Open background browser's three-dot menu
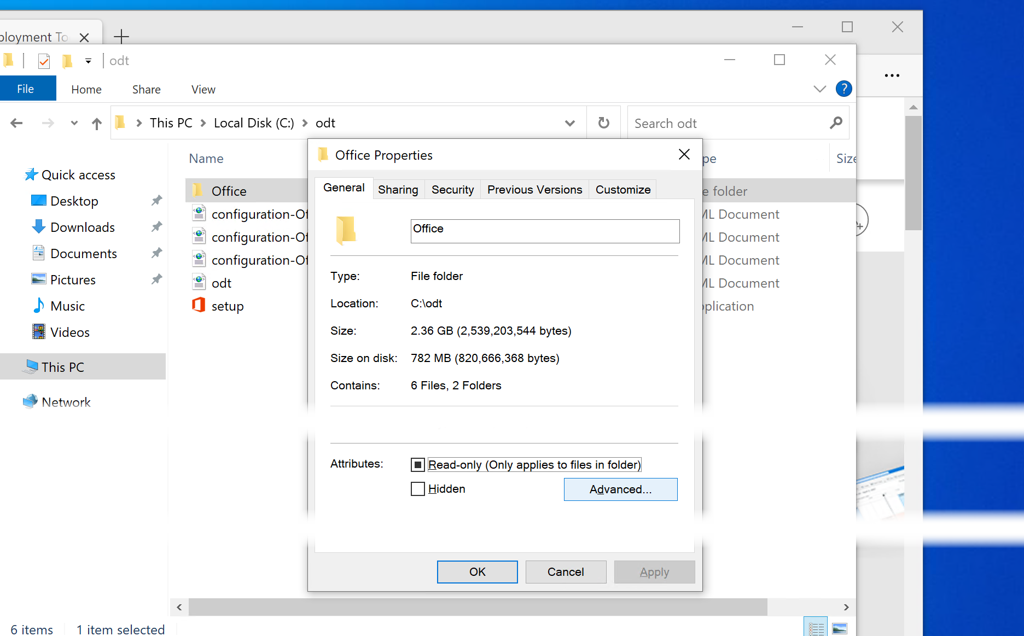1024x636 pixels. click(x=892, y=75)
